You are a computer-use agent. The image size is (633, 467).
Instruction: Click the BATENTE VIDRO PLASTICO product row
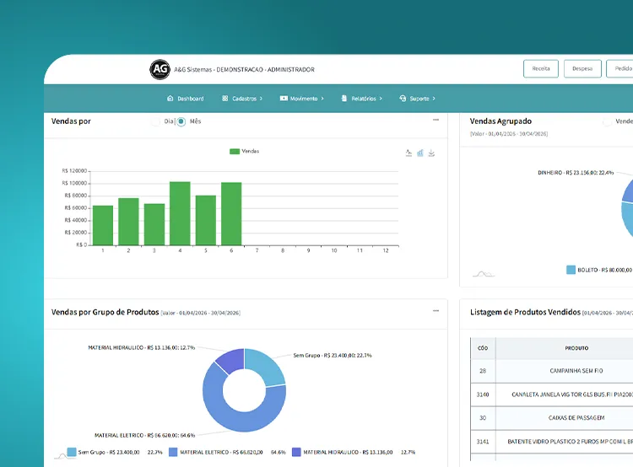552,442
